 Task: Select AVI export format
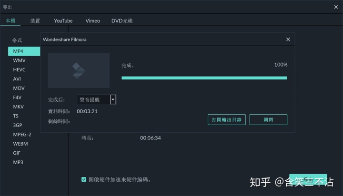click(x=17, y=79)
